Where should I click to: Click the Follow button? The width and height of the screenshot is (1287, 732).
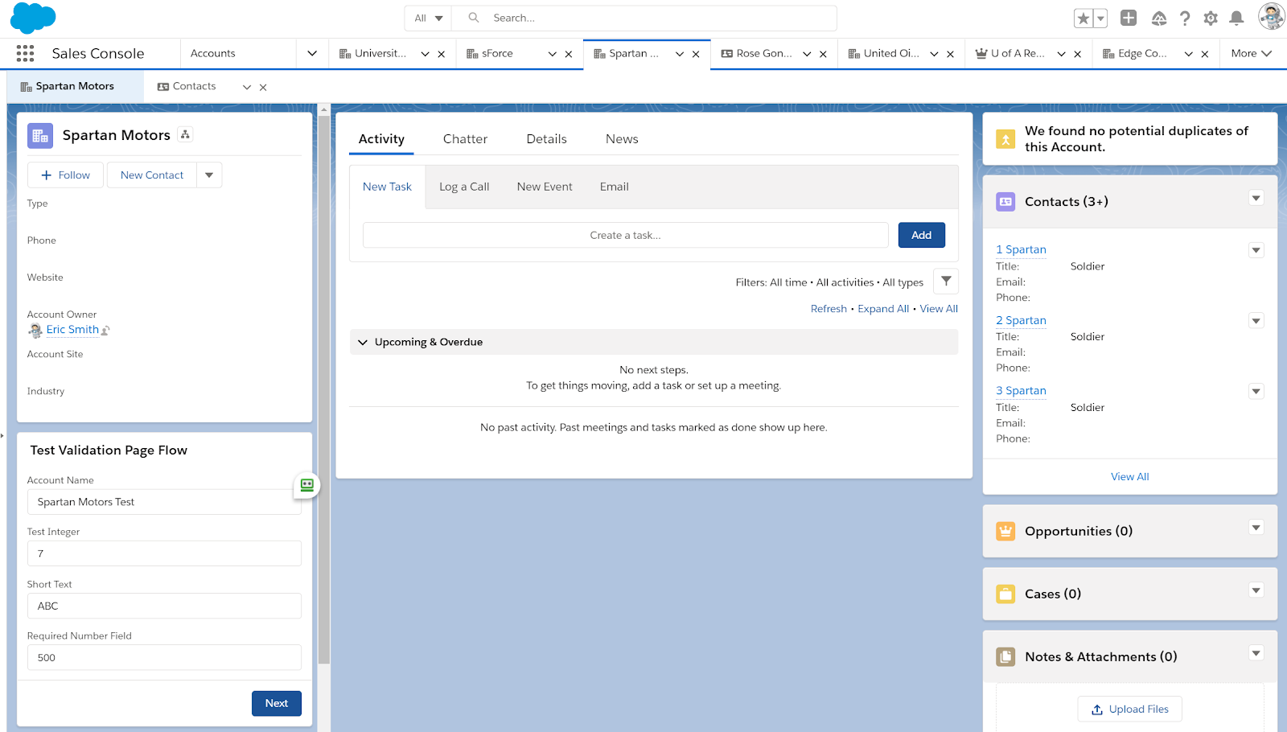(x=65, y=175)
